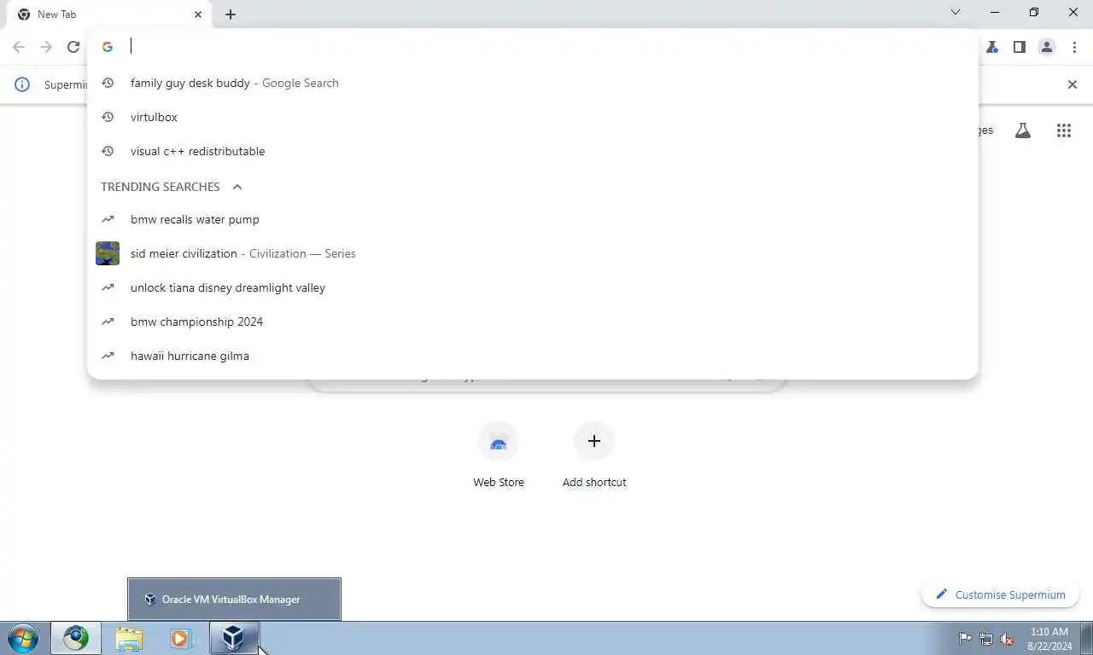Screen dimensions: 1093x655
Task: Click the Google icon in the address bar
Action: click(108, 47)
